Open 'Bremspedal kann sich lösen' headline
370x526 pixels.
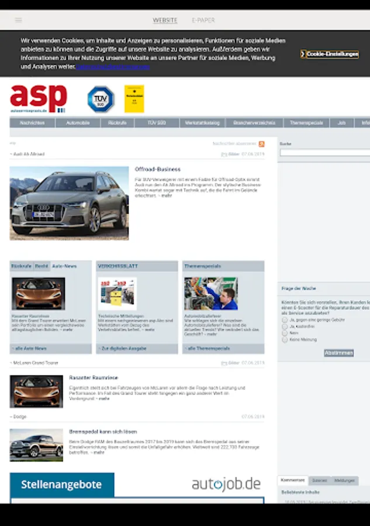click(x=103, y=432)
